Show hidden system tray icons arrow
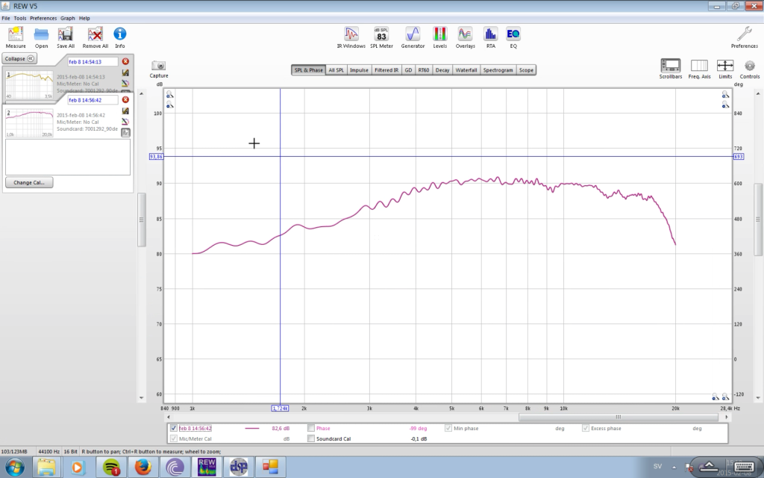Screen dimensions: 764x478 click(674, 467)
